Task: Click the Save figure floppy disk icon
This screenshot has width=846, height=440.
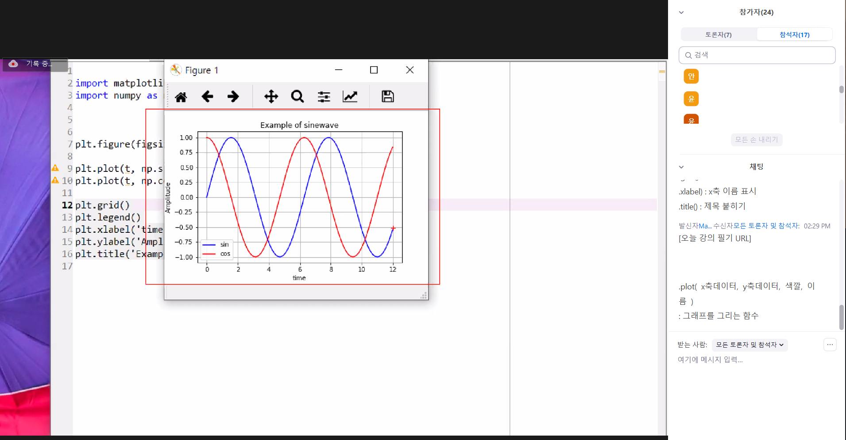Action: pos(387,96)
